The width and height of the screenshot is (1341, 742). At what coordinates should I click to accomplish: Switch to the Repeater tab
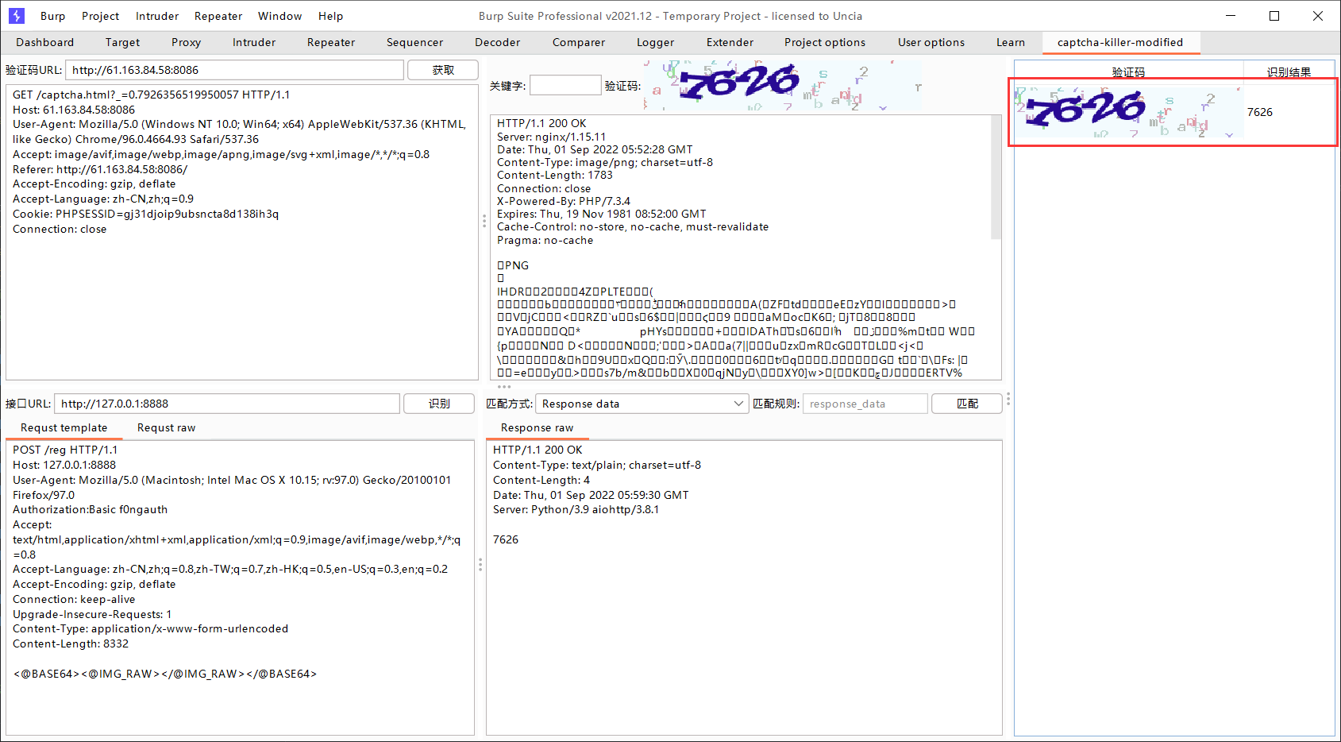(331, 42)
